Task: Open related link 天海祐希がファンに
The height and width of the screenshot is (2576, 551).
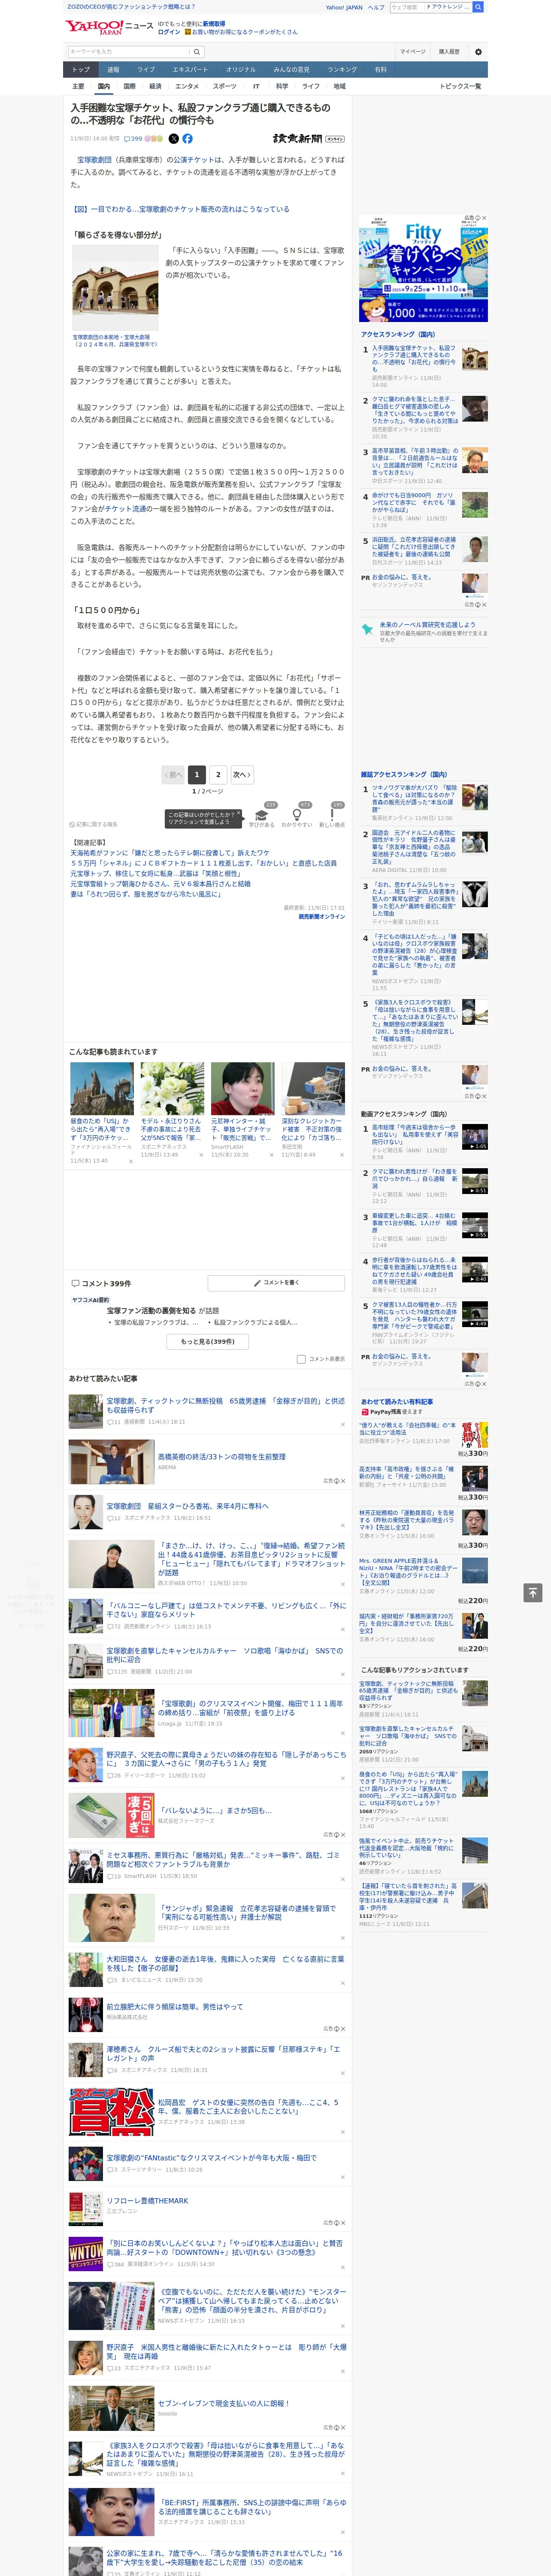Action: click(x=170, y=853)
